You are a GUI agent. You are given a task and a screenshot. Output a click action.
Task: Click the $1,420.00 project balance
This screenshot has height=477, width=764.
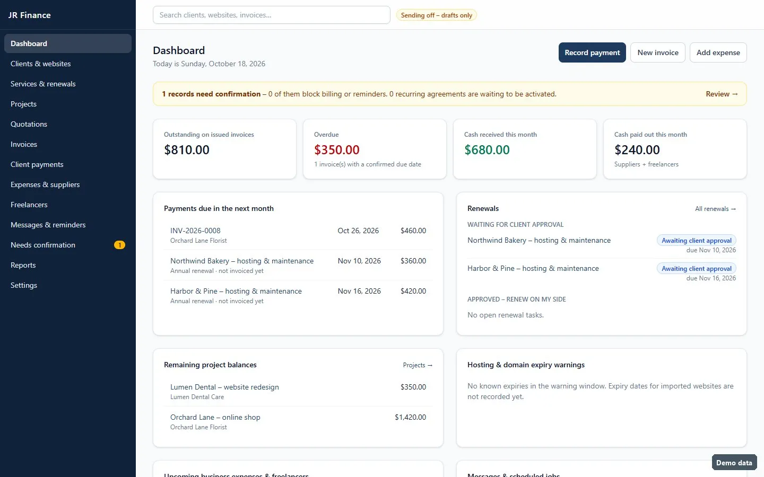(410, 417)
